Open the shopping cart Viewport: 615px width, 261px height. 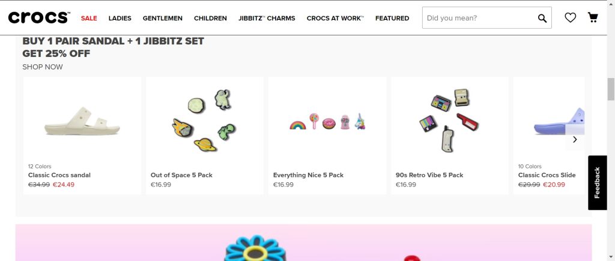[x=593, y=17]
